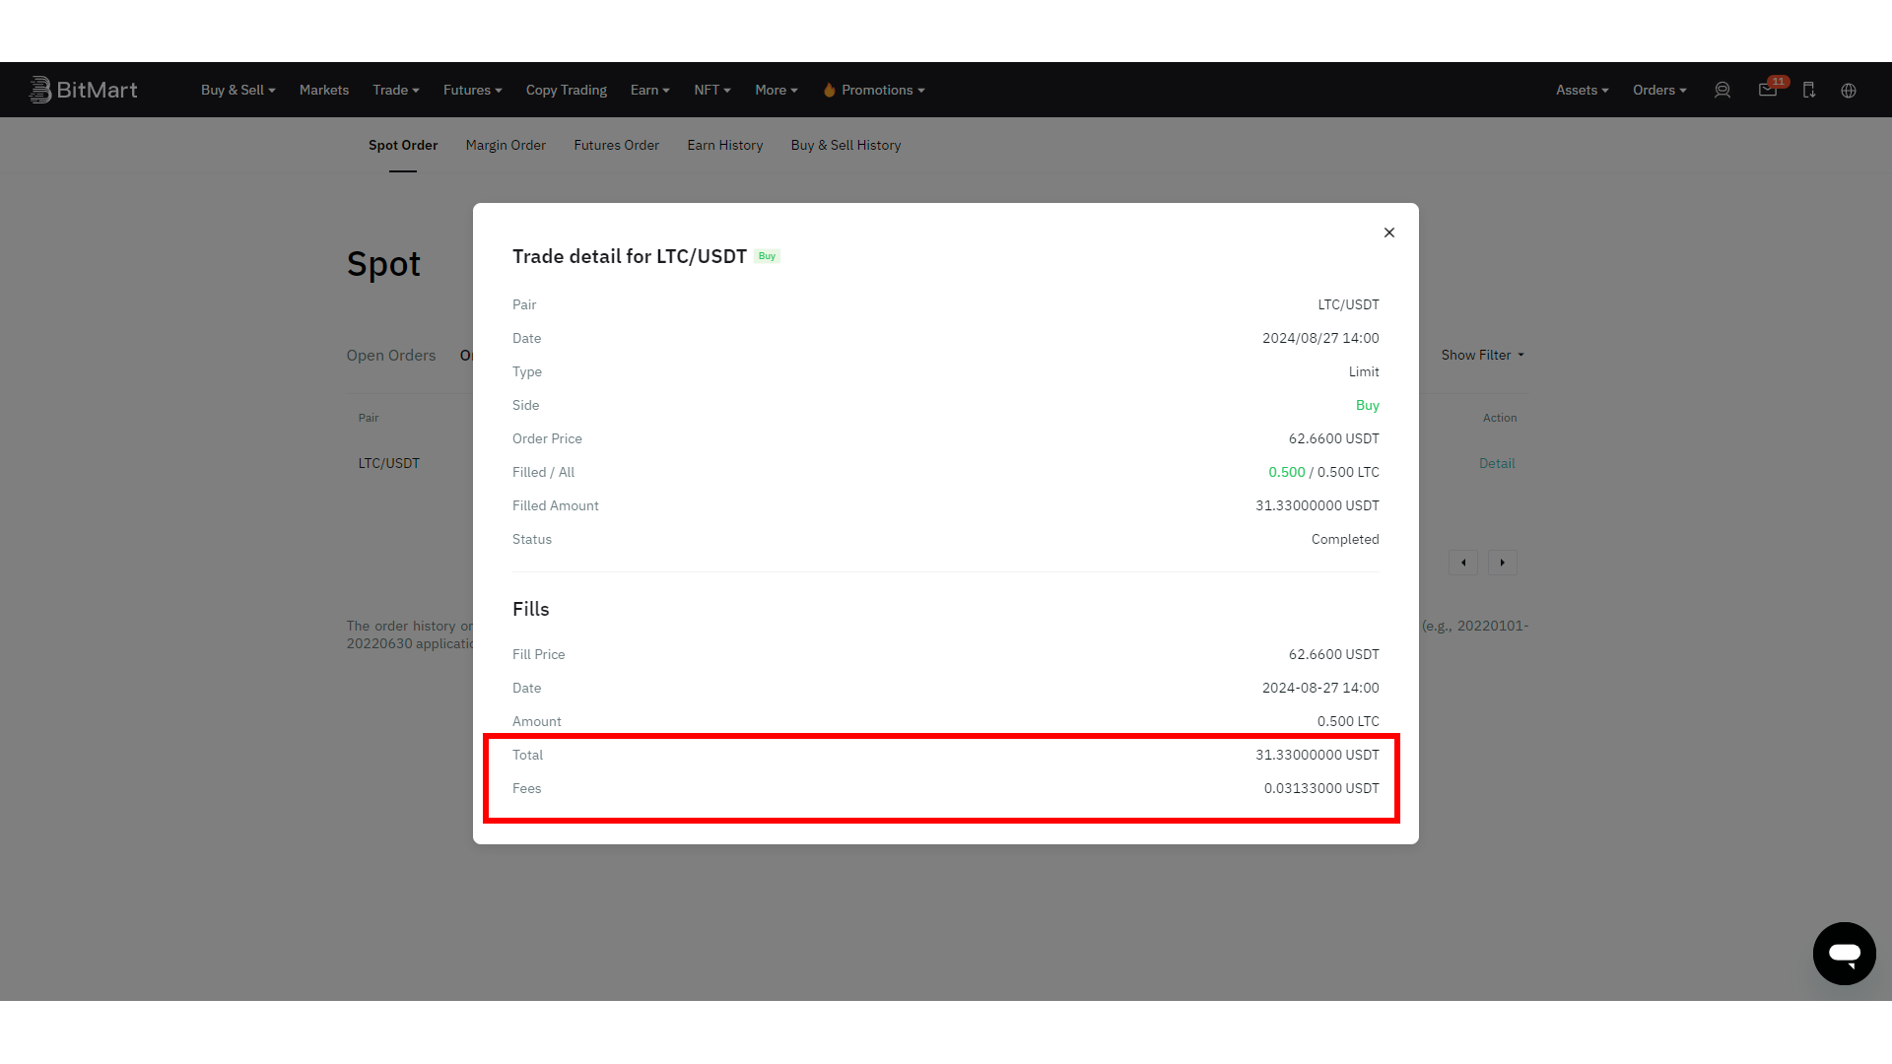Switch to the Margin Order tab
The width and height of the screenshot is (1892, 1064).
pyautogui.click(x=506, y=144)
